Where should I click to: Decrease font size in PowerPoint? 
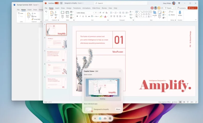[103, 13]
